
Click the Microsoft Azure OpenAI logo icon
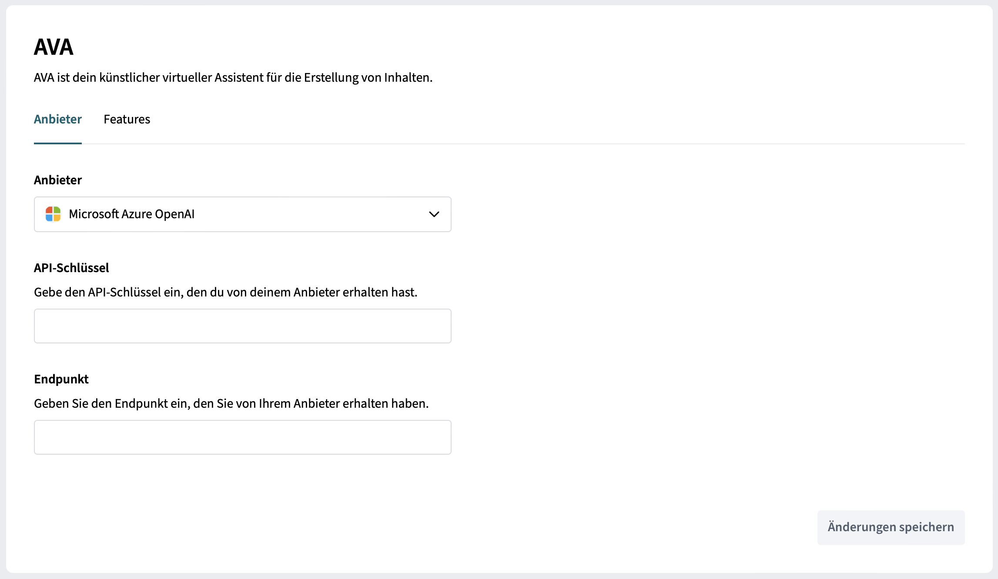click(53, 214)
